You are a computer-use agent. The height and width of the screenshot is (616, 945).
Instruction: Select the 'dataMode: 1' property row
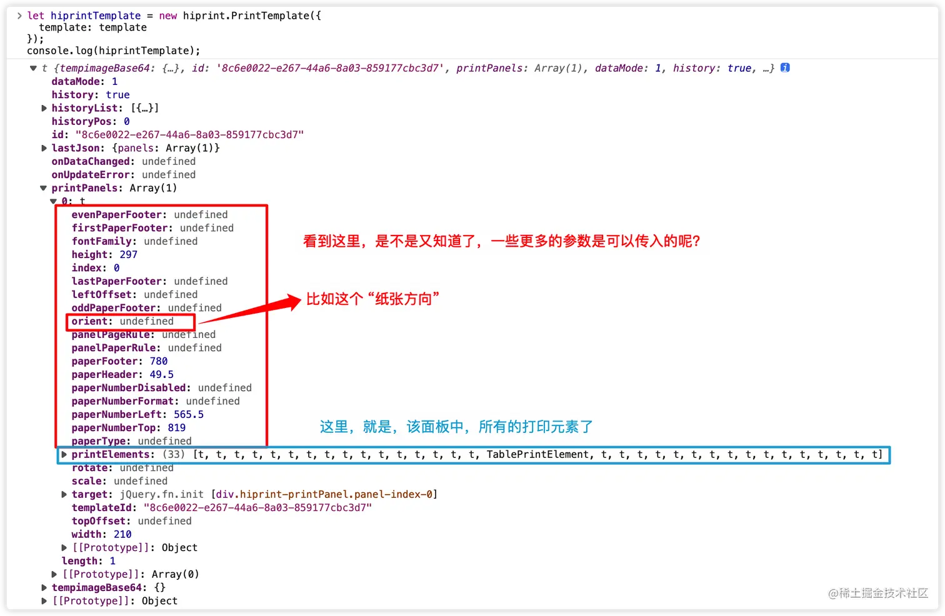pos(84,81)
